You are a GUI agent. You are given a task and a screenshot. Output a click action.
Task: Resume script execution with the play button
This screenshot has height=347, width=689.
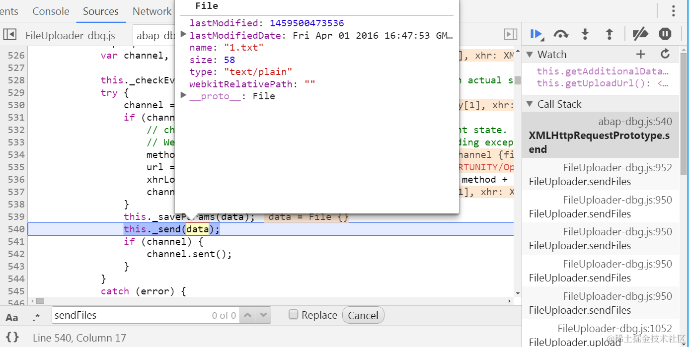pos(536,34)
